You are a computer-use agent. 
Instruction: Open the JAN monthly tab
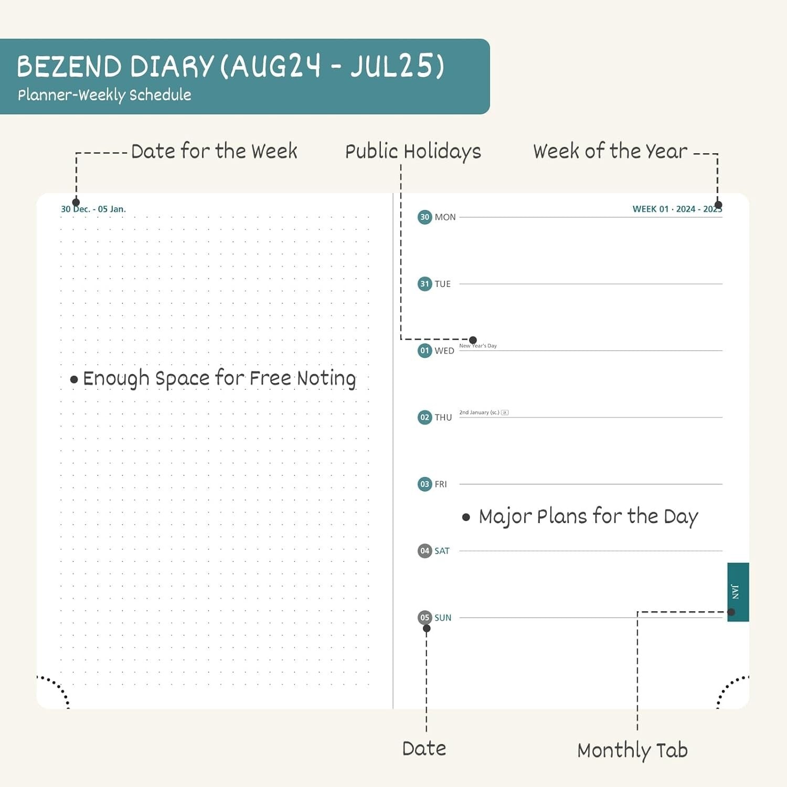[737, 591]
